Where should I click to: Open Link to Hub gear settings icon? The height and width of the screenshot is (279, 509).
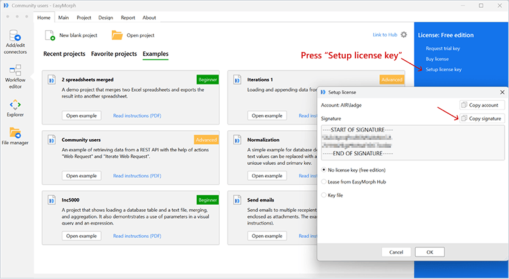click(x=404, y=35)
